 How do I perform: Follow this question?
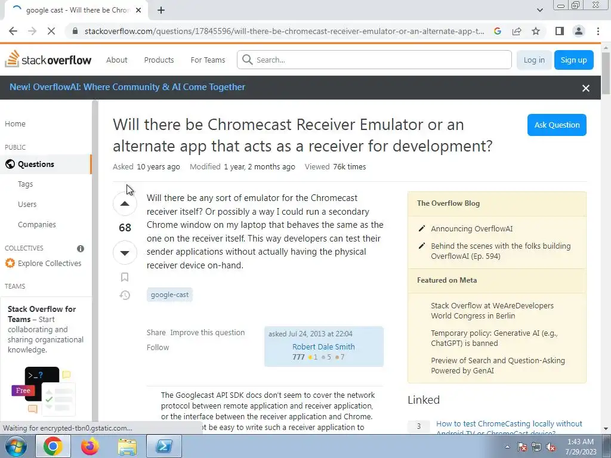pyautogui.click(x=158, y=348)
